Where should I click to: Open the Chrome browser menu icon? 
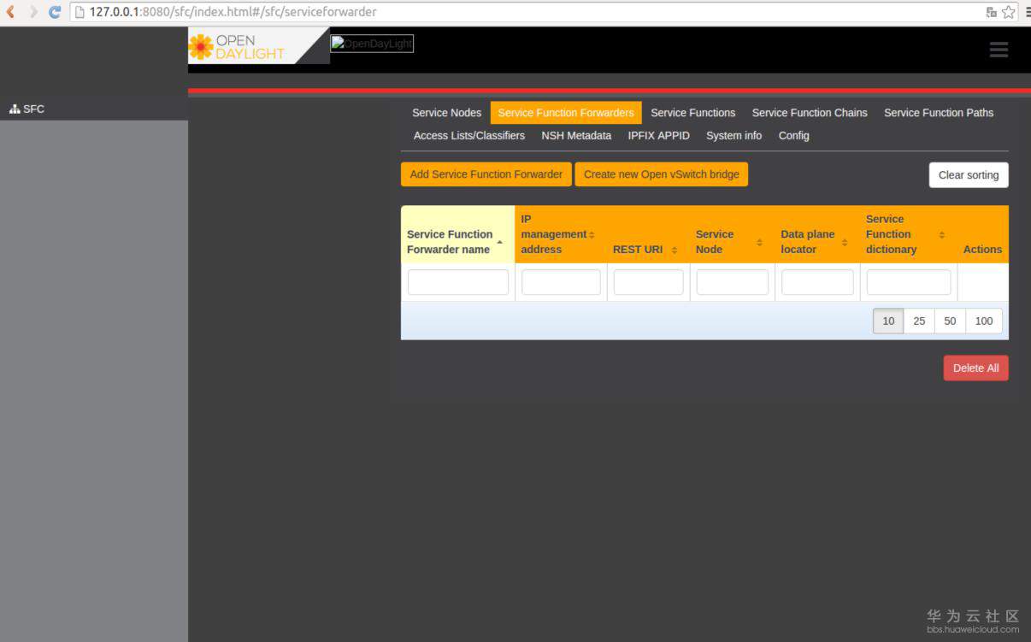1026,12
